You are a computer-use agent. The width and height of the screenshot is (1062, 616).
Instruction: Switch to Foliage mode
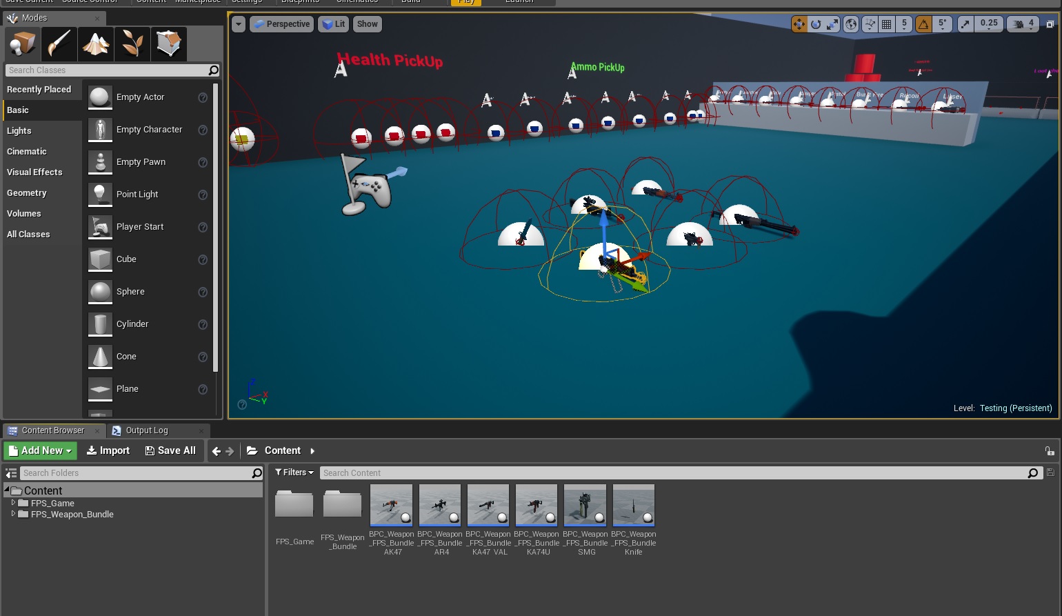pyautogui.click(x=132, y=44)
